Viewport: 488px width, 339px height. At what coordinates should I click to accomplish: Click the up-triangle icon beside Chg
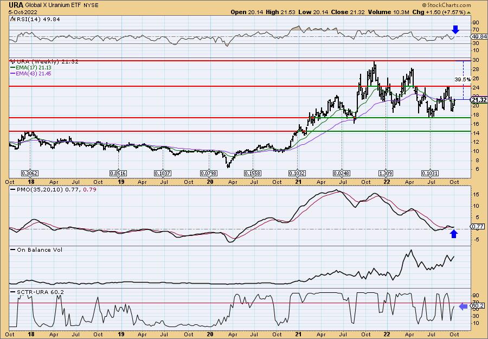[468, 12]
